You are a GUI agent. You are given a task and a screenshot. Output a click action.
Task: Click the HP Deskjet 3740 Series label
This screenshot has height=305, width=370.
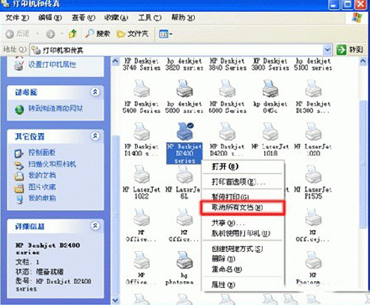pos(142,64)
